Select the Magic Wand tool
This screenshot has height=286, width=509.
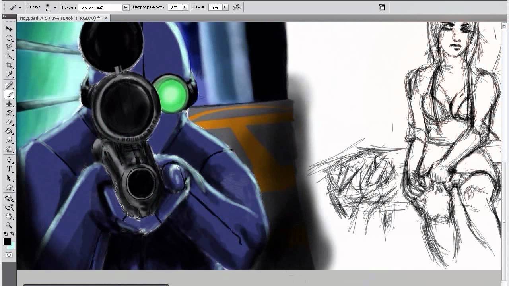click(x=9, y=56)
